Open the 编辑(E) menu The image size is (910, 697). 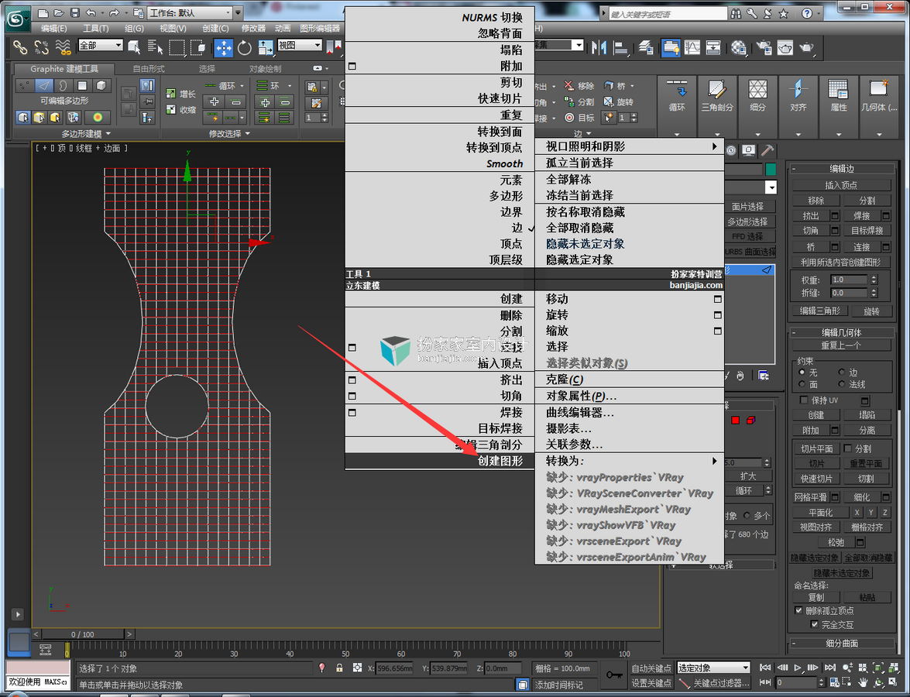coord(54,28)
